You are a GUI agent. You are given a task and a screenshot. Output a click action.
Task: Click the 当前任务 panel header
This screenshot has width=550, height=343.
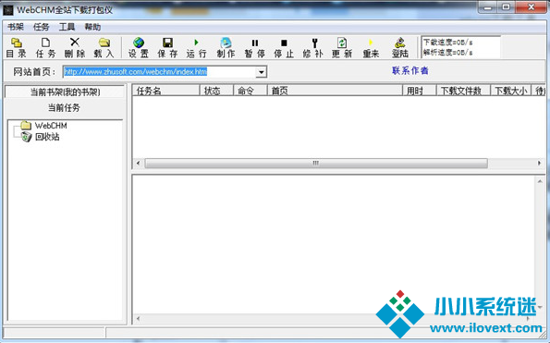64,107
